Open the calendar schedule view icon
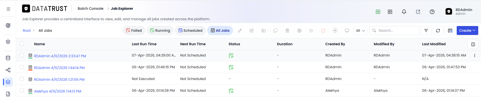This screenshot has height=97, width=481. 450,30
